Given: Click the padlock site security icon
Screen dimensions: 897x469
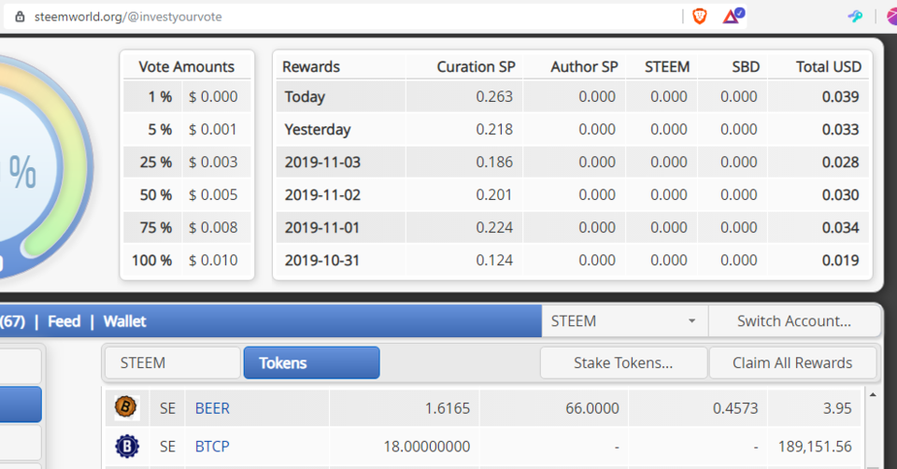Looking at the screenshot, I should (20, 17).
